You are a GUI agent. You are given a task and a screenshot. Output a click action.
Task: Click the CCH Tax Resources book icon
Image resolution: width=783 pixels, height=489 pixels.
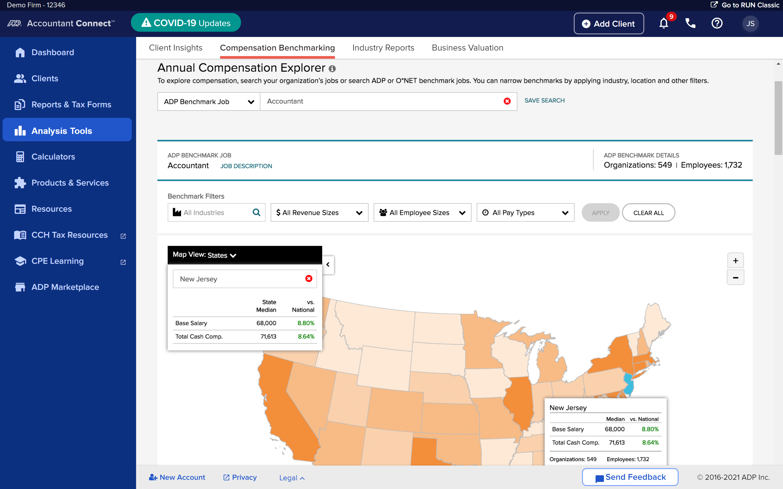[x=20, y=235]
